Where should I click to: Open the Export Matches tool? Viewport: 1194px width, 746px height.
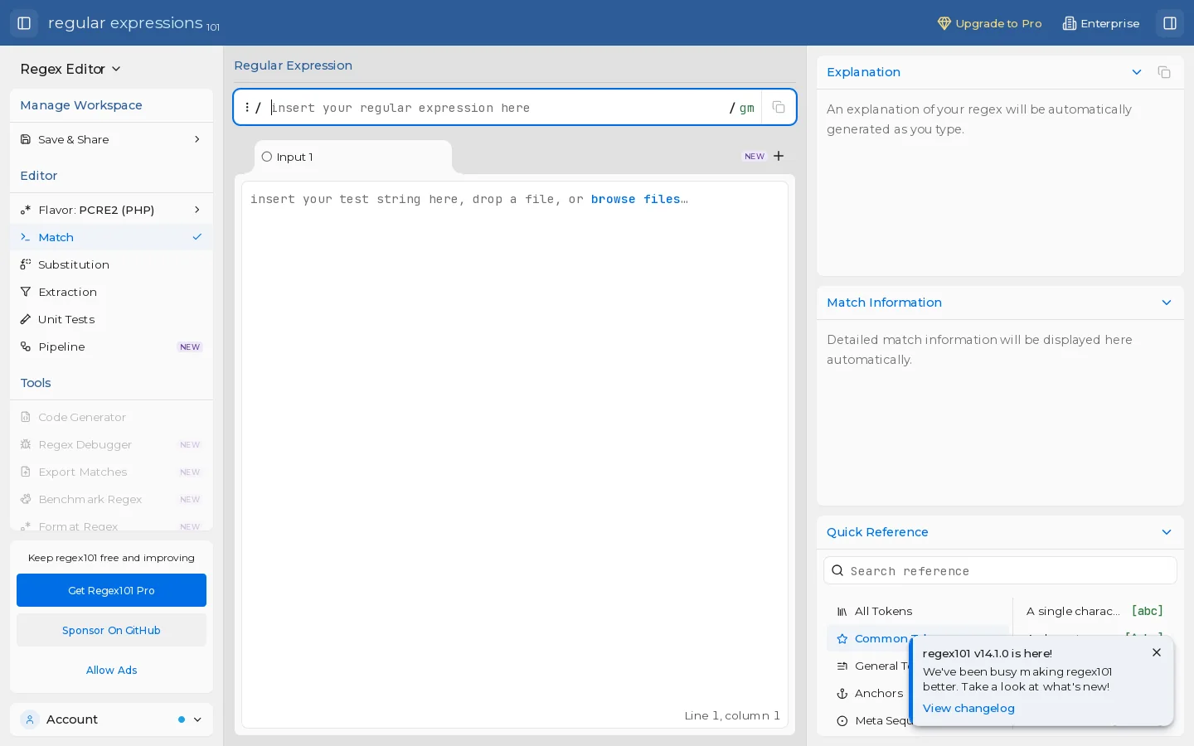(x=111, y=472)
